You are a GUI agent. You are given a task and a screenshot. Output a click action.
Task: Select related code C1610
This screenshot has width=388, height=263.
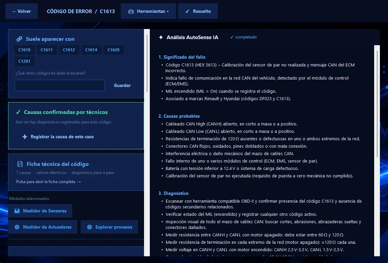click(x=25, y=50)
